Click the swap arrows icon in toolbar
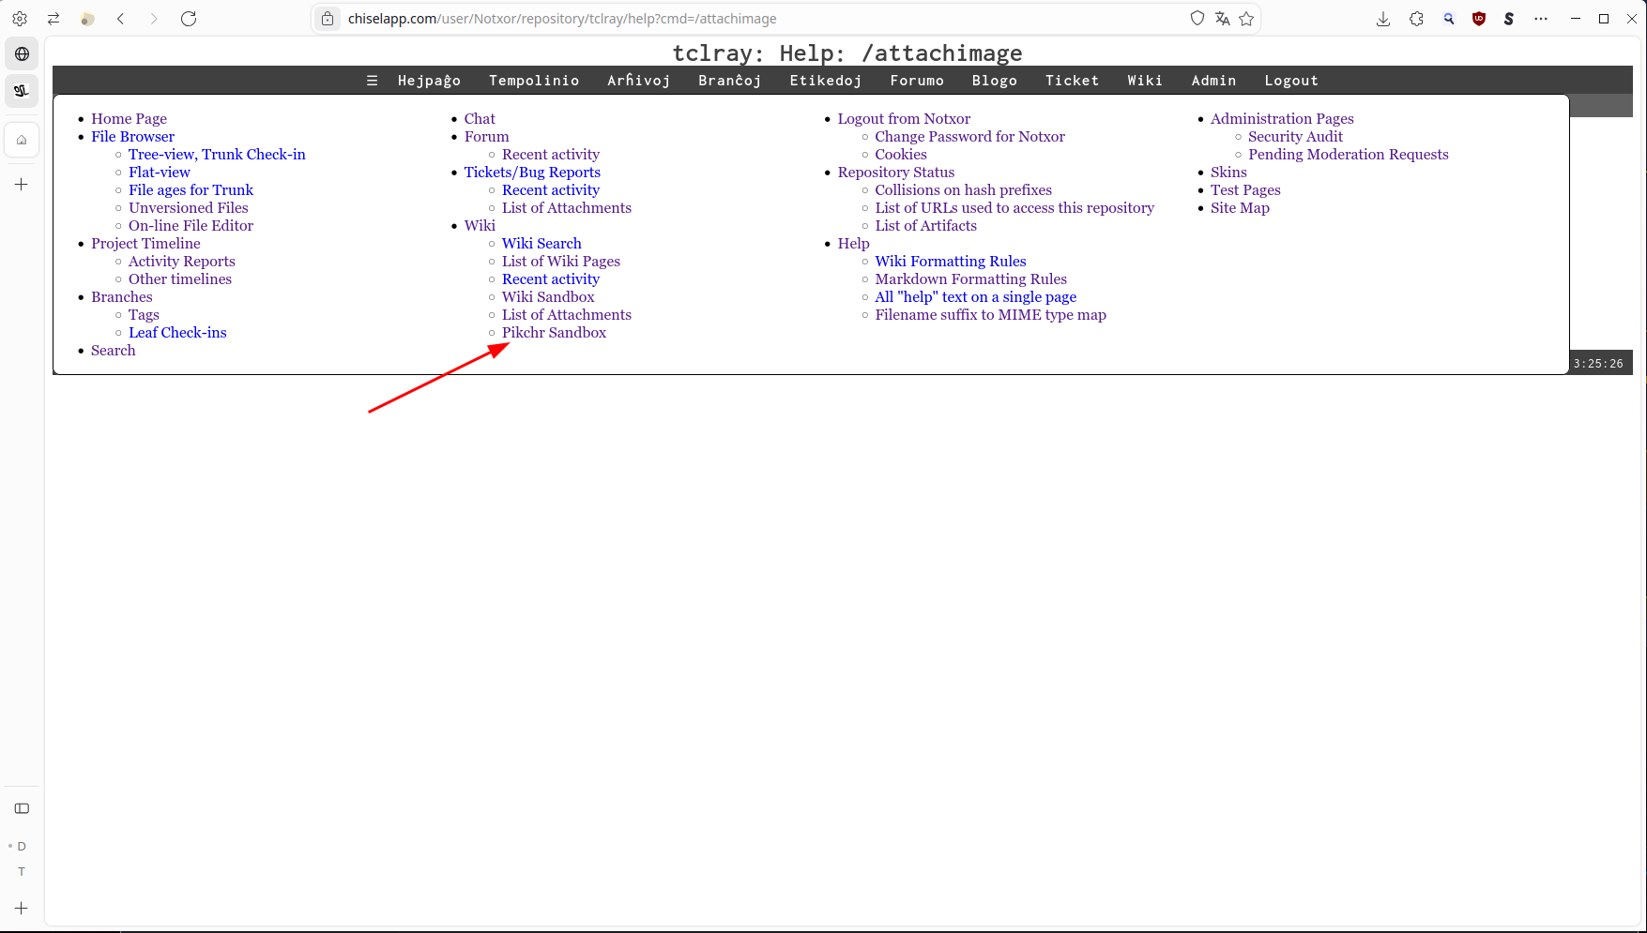 pos(53,19)
